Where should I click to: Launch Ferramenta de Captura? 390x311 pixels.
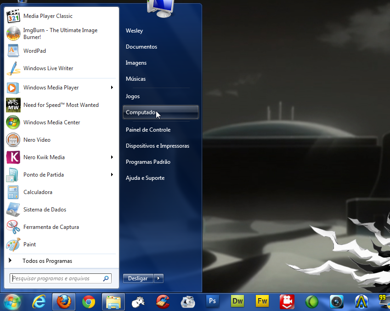pyautogui.click(x=51, y=227)
